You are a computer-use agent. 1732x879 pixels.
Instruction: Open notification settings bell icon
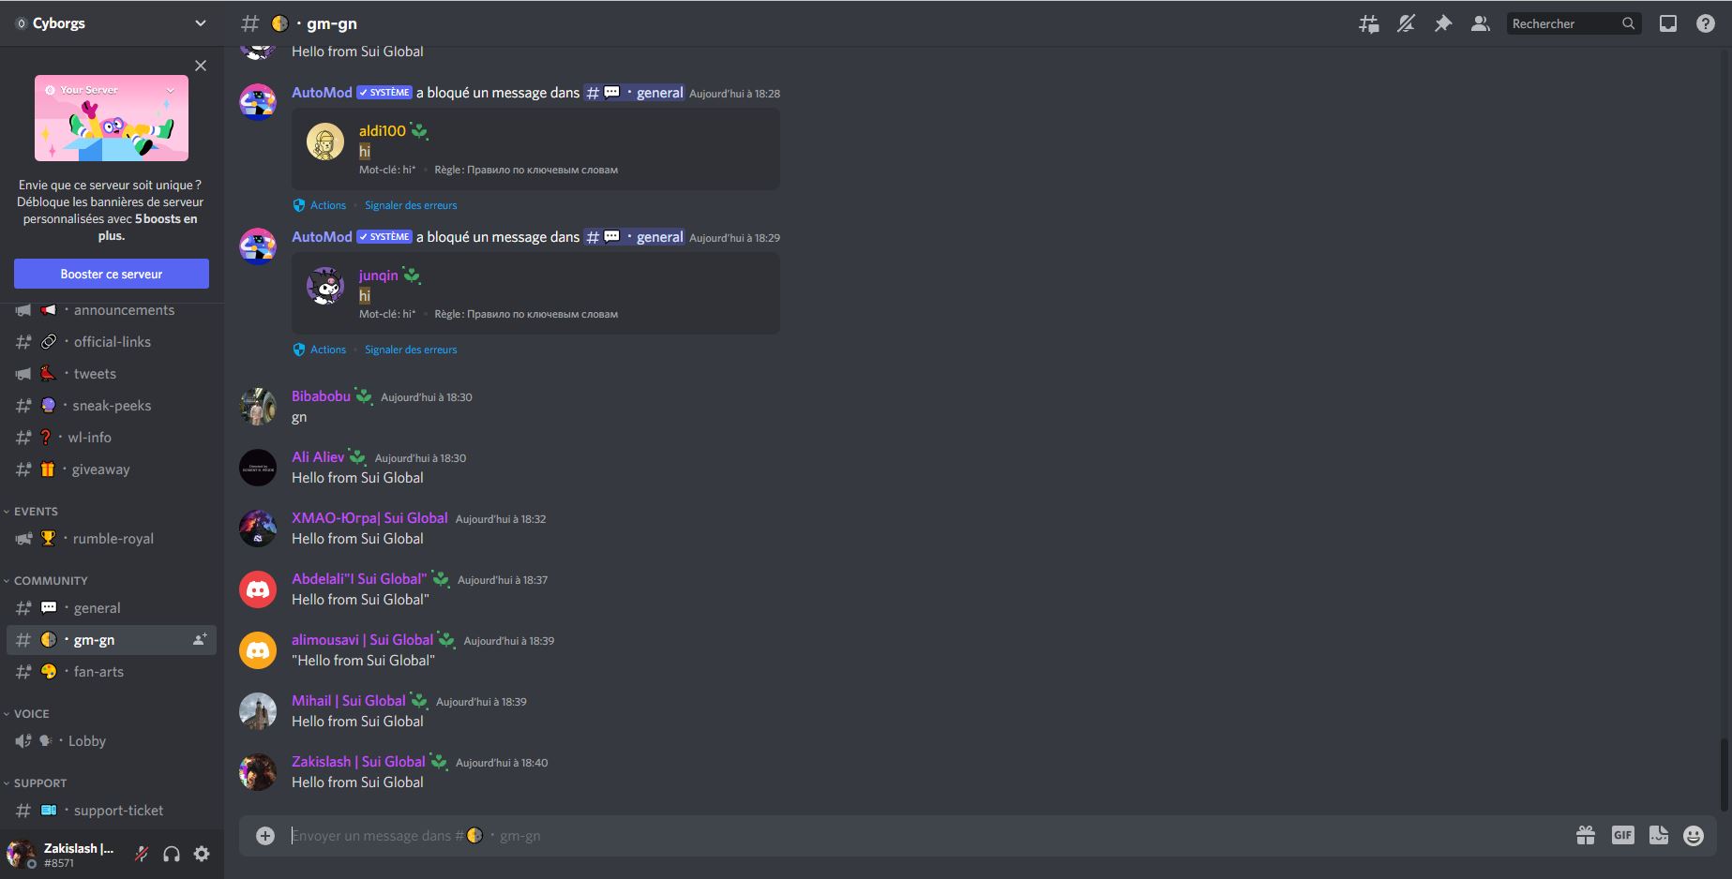coord(1406,23)
